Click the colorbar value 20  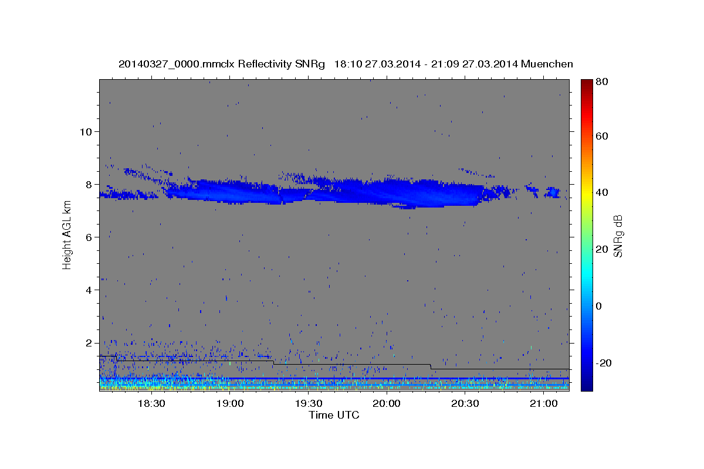(x=603, y=249)
